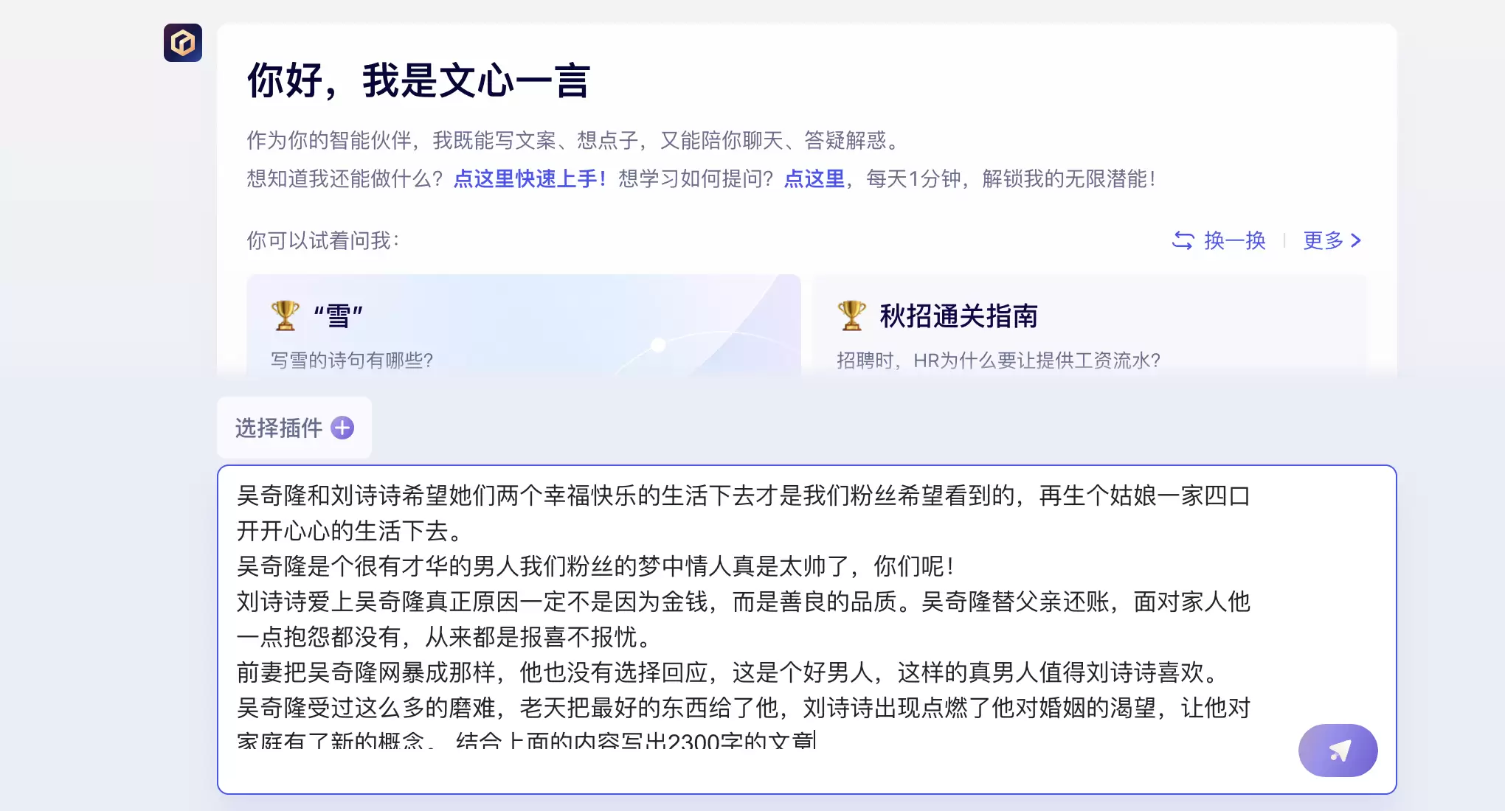Click the intro line 作为你的智能伙伴
Viewport: 1505px width, 811px height.
point(572,140)
